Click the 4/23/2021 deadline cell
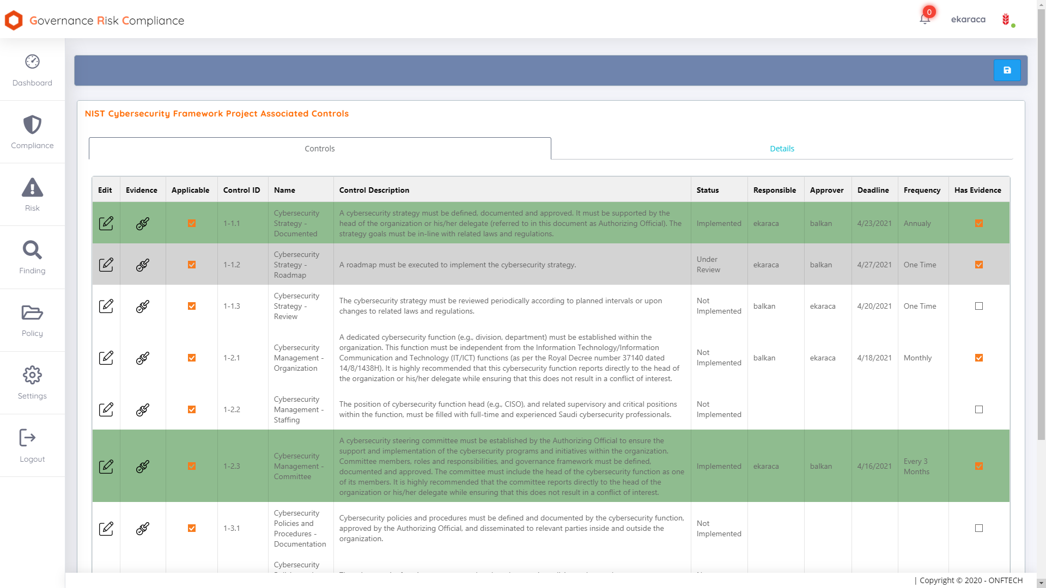The width and height of the screenshot is (1046, 588). pos(874,223)
